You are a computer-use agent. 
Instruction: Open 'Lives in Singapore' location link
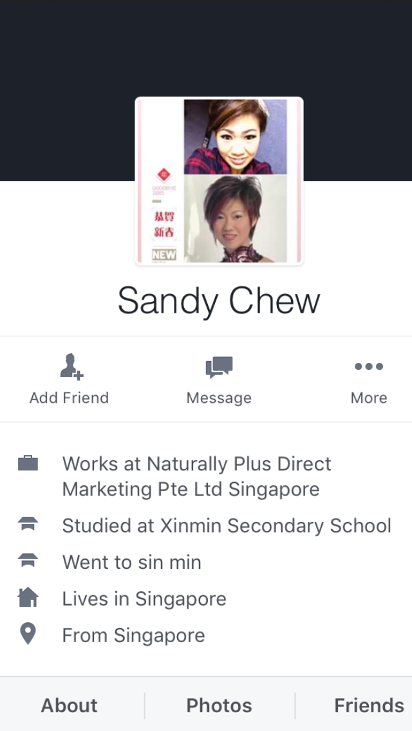(x=144, y=598)
